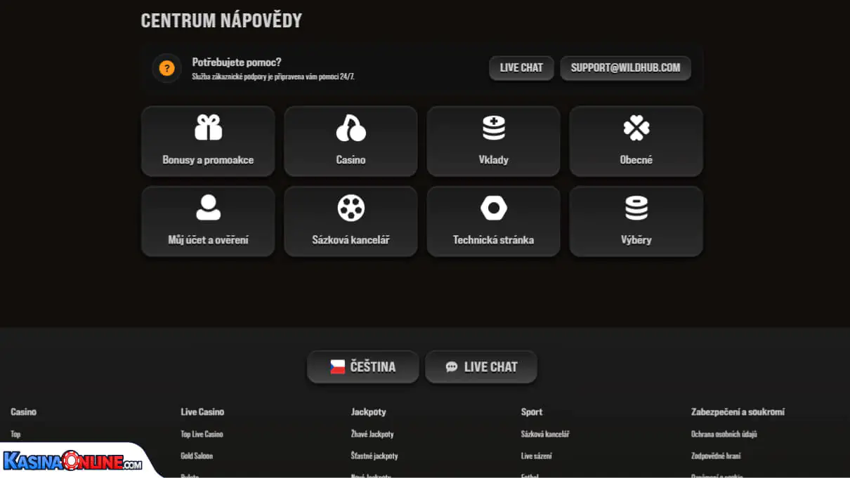The height and width of the screenshot is (478, 850).
Task: Select the Můj účet a ověření person icon
Action: tap(208, 208)
